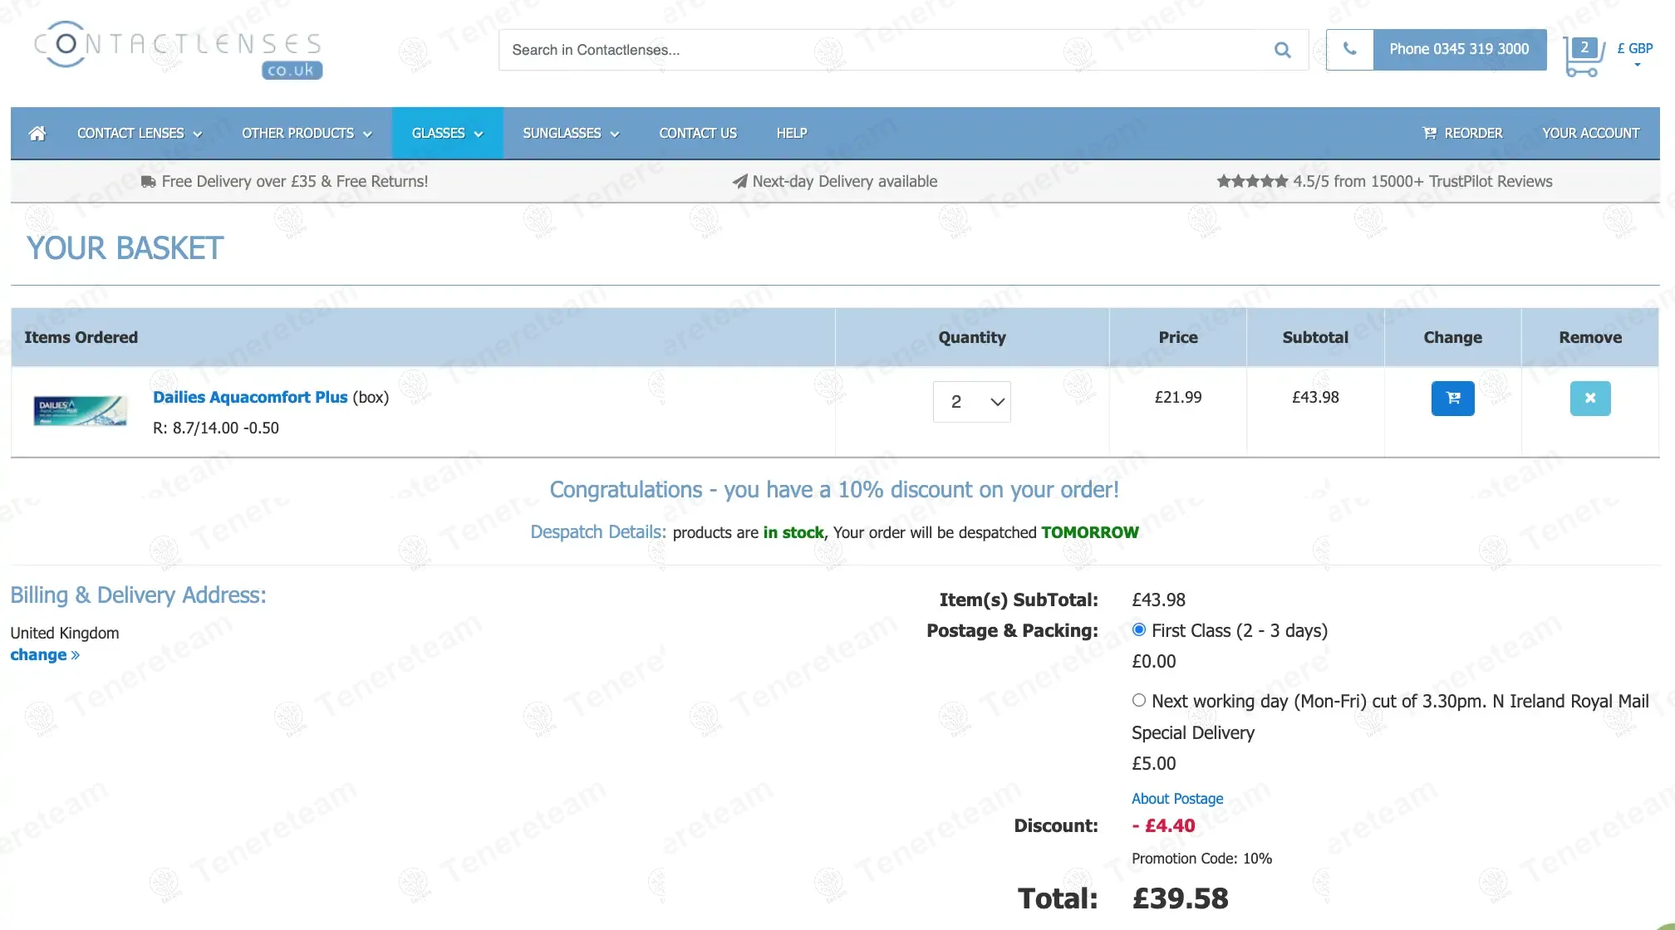Click the £5.00 special delivery price

click(x=1153, y=764)
